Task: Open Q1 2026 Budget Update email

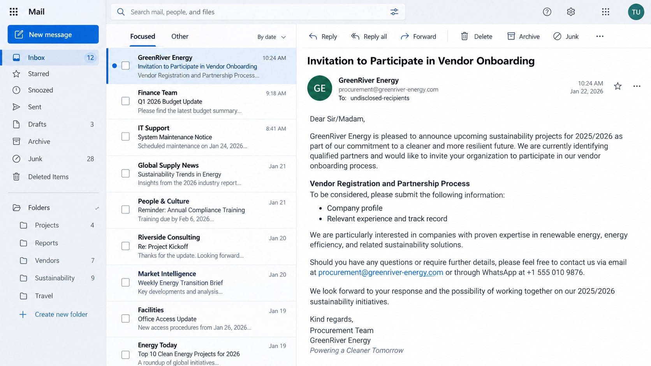Action: [201, 102]
